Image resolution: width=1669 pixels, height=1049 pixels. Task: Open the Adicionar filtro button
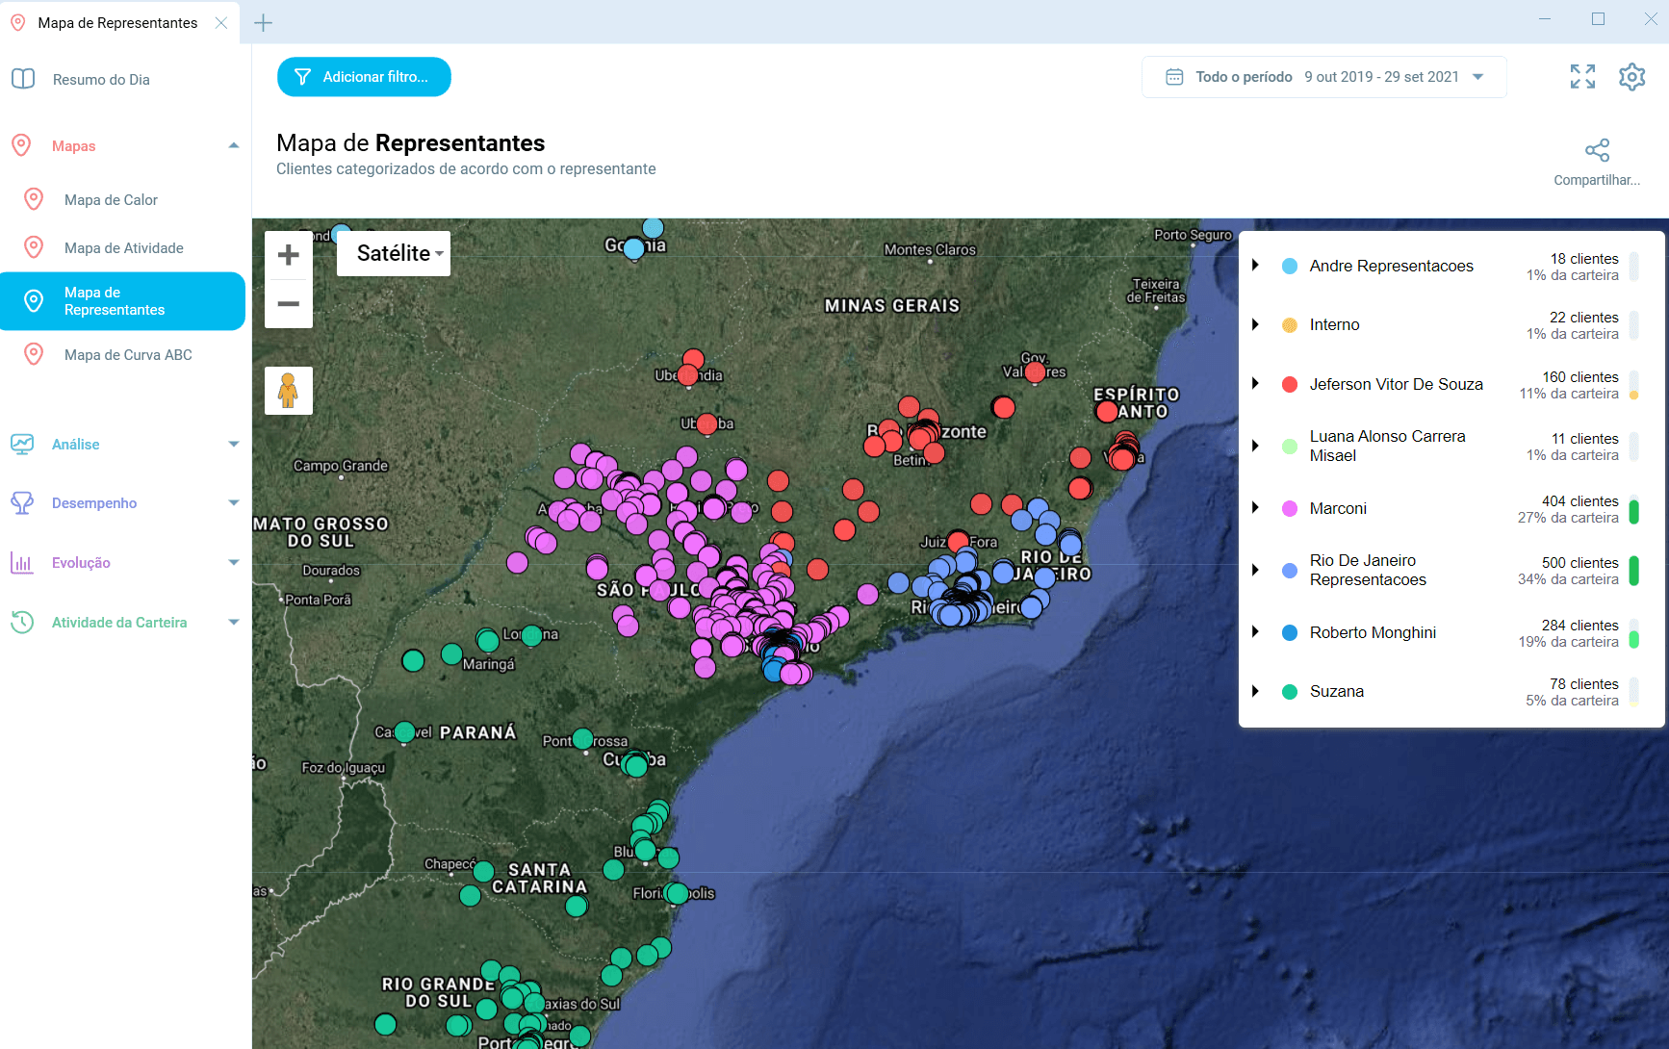pos(364,77)
